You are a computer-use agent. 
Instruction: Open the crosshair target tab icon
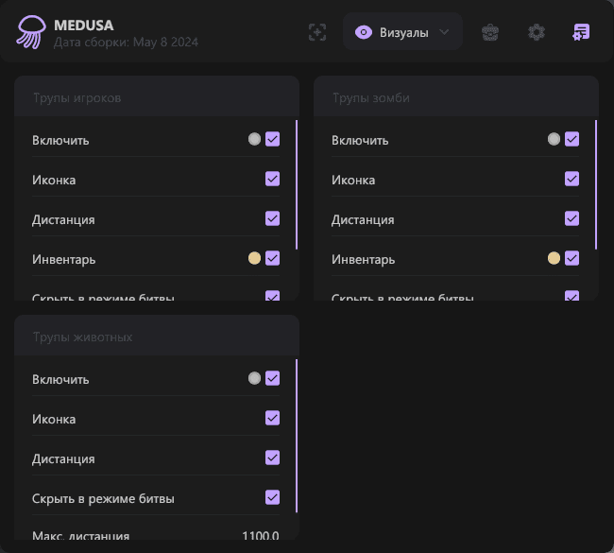317,32
